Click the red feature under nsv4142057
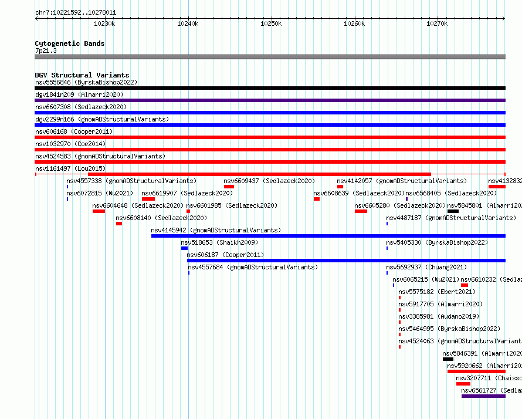This screenshot has height=419, width=522. point(340,187)
